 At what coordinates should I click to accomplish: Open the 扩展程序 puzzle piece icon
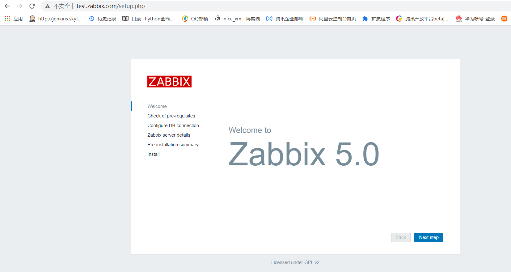tap(365, 19)
